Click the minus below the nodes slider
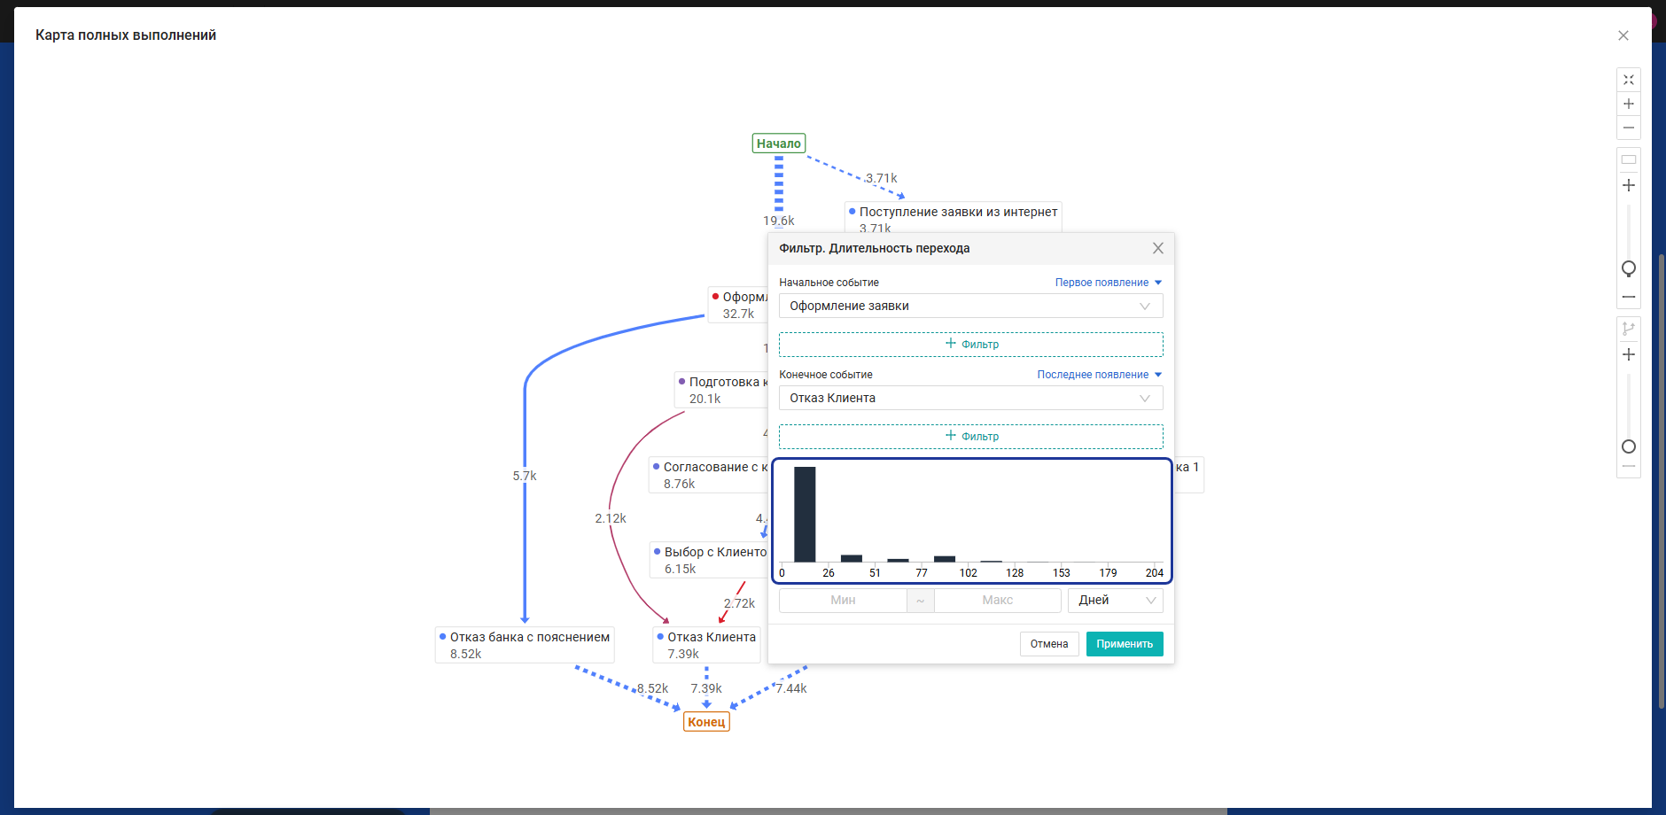This screenshot has height=815, width=1666. [1629, 297]
